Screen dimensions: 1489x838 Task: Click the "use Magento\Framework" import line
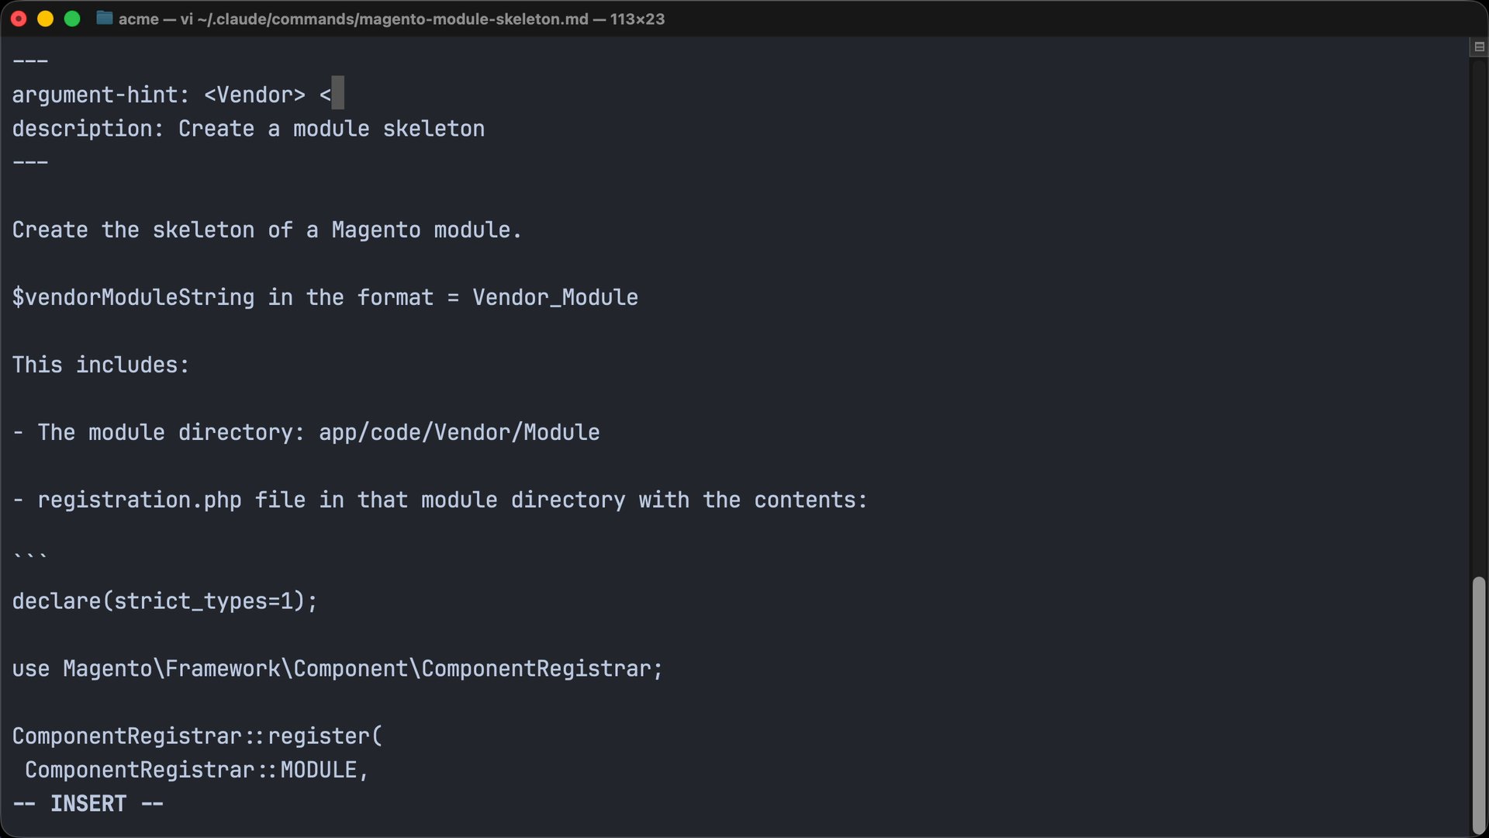click(337, 669)
